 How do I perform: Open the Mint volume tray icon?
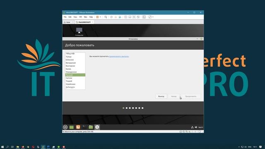pos(196,127)
